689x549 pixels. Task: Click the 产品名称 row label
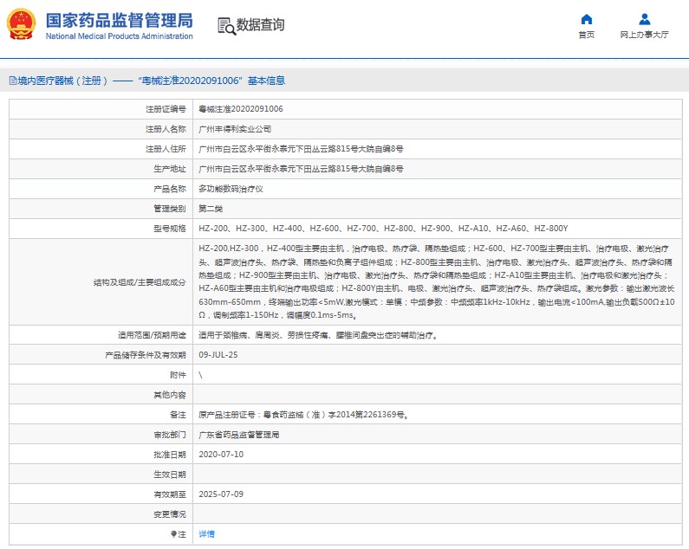(170, 189)
